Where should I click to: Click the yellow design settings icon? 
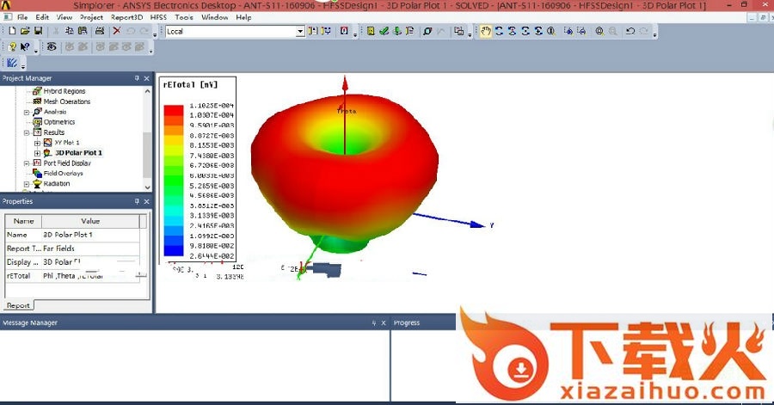pyautogui.click(x=371, y=31)
